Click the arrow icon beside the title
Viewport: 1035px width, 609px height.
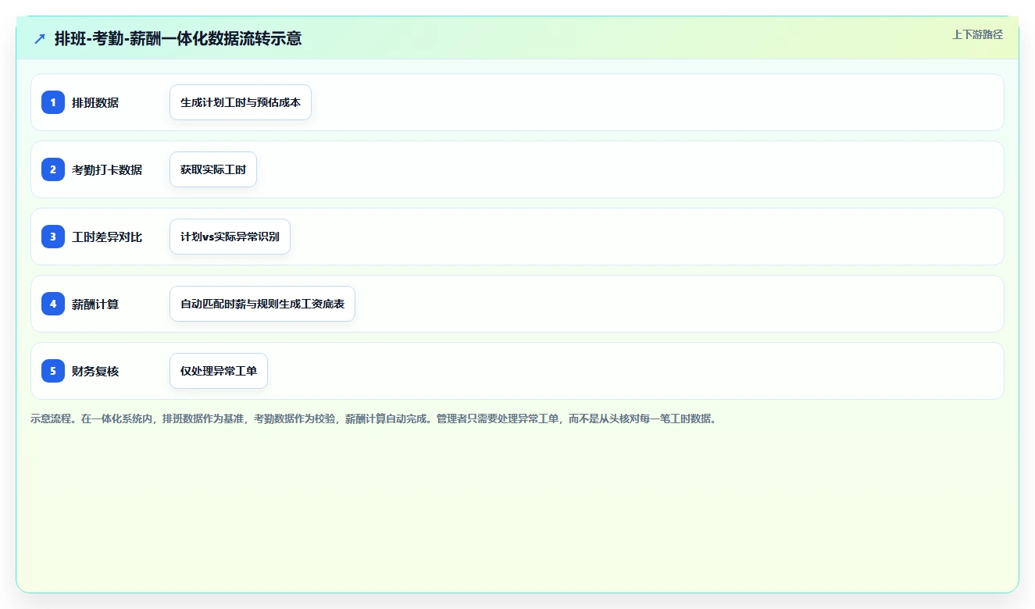click(x=40, y=38)
